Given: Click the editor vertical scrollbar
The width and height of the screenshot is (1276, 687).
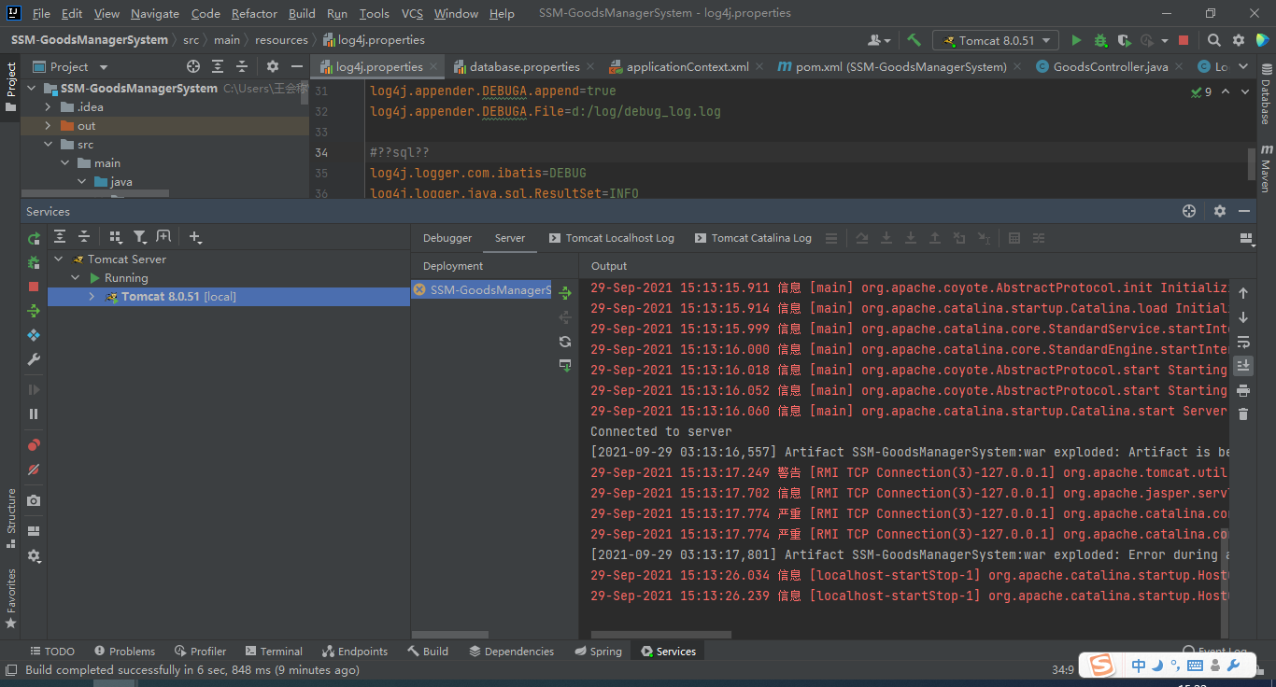Looking at the screenshot, I should coord(1252,162).
